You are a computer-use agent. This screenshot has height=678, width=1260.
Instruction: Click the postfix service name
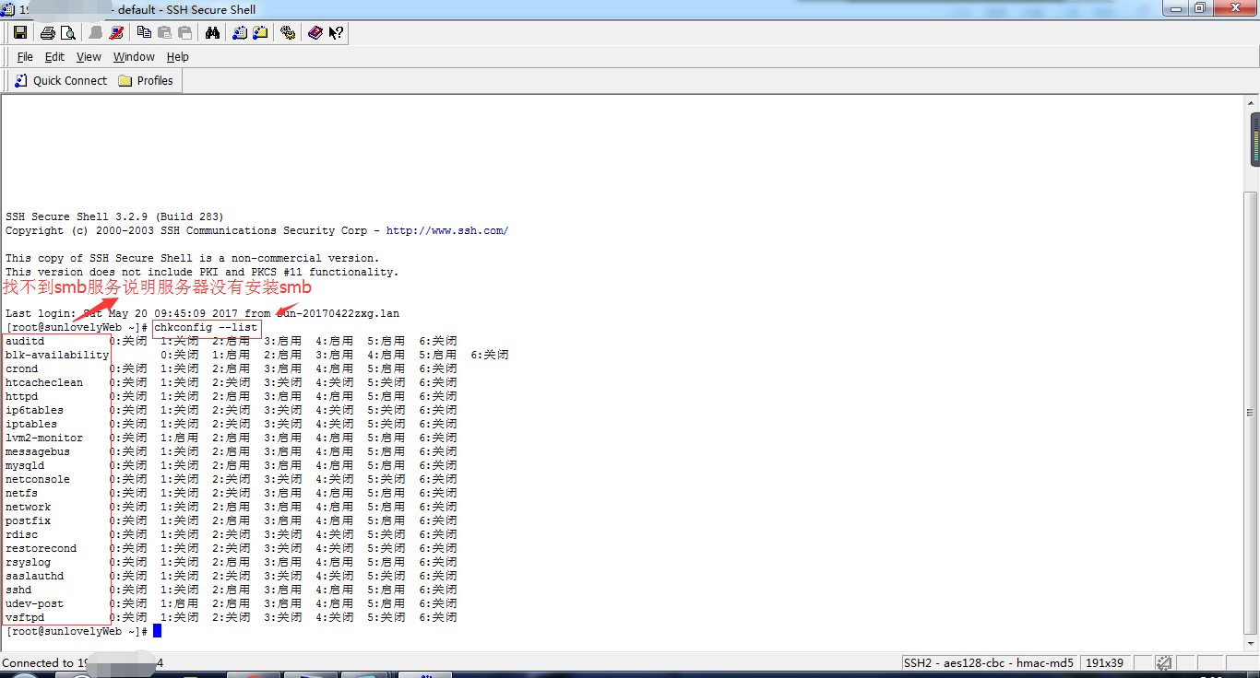click(x=29, y=520)
